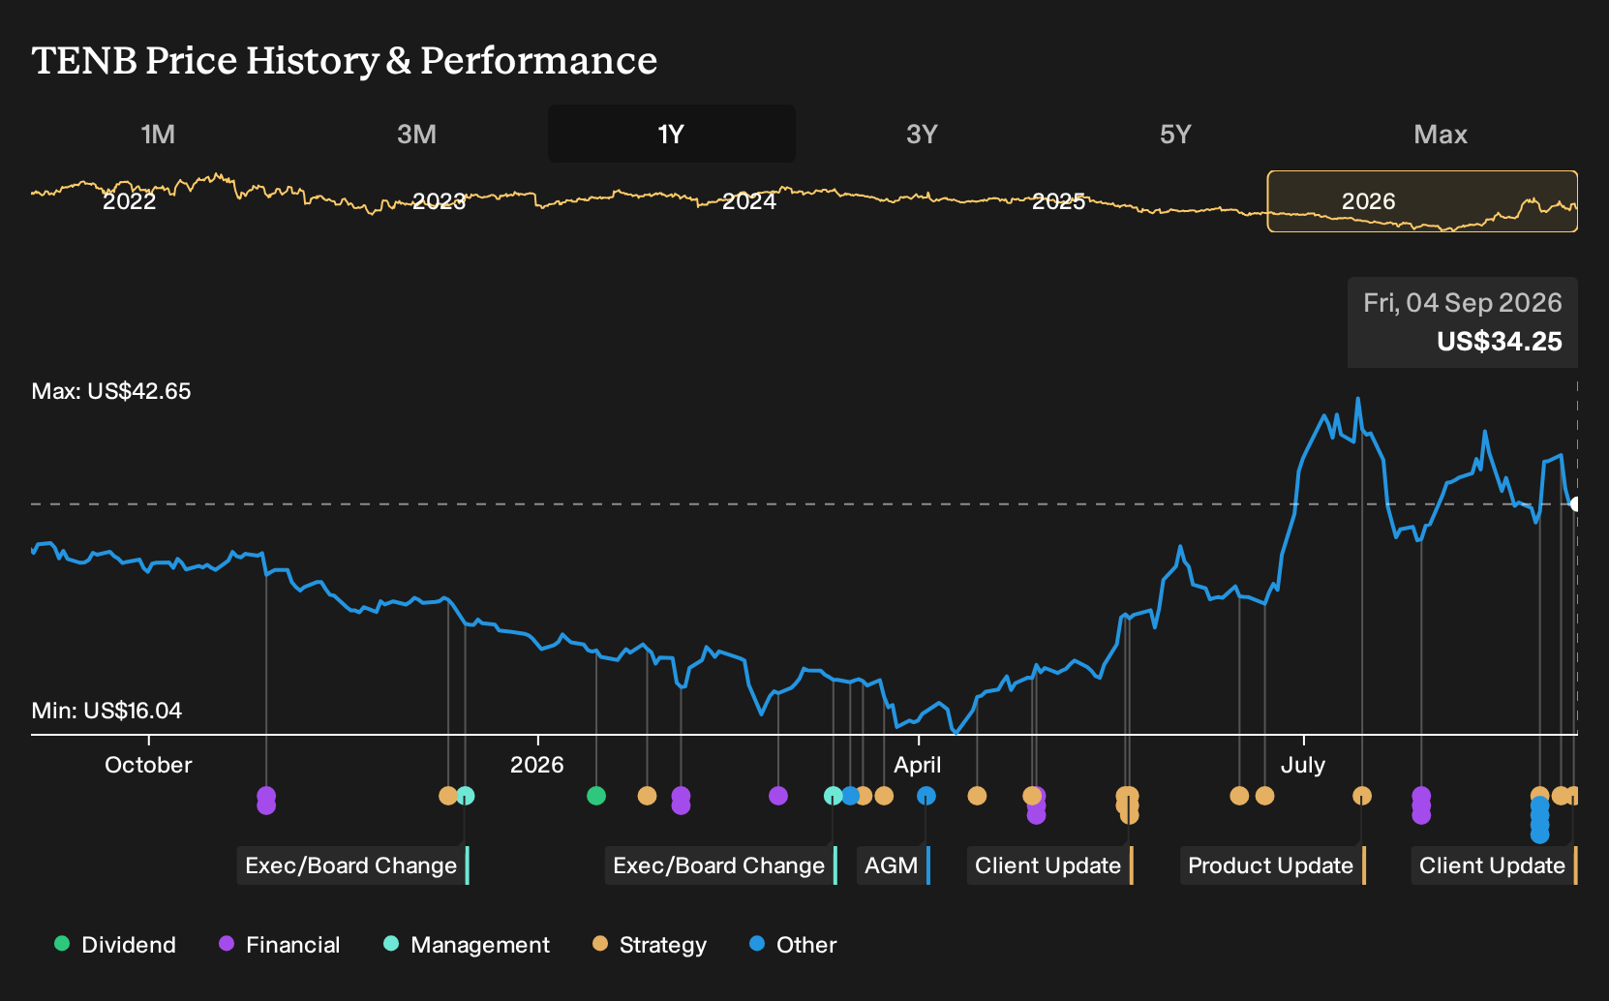The image size is (1609, 1001).
Task: Click the 'Max: US$42.65' label
Action: (111, 391)
